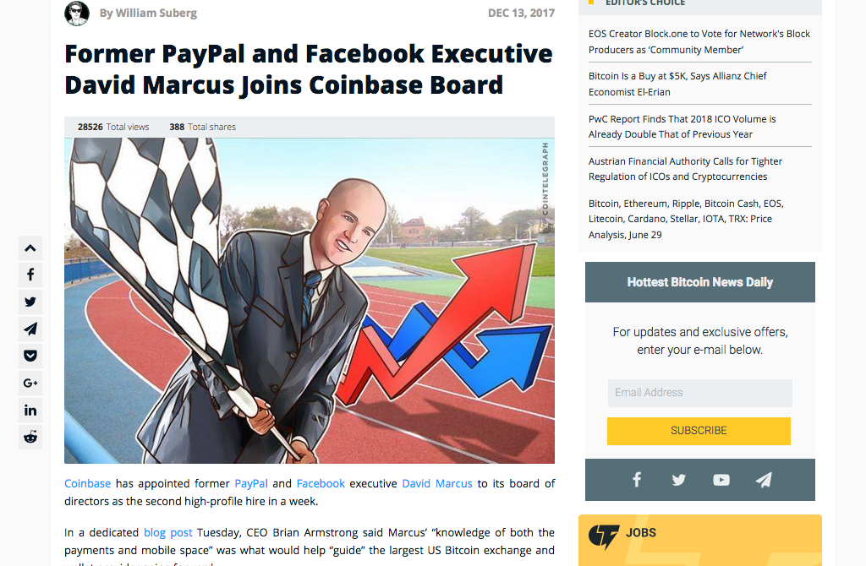Open Twitter page from newsletter footer

coord(679,480)
